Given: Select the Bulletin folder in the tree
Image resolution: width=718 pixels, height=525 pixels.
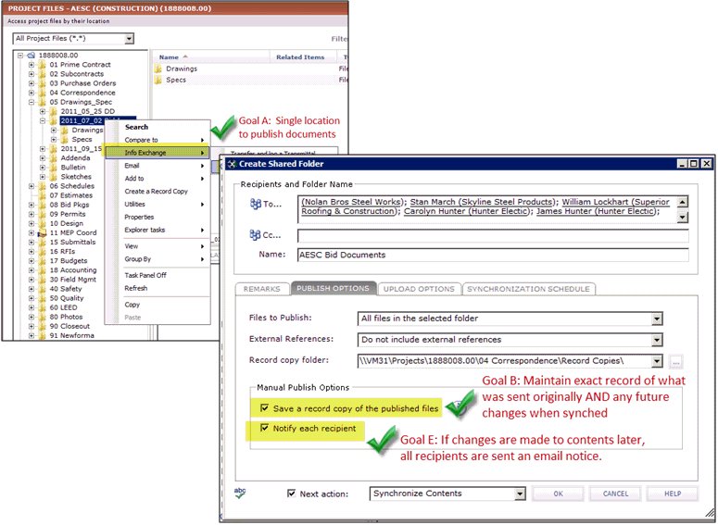Looking at the screenshot, I should [x=73, y=168].
